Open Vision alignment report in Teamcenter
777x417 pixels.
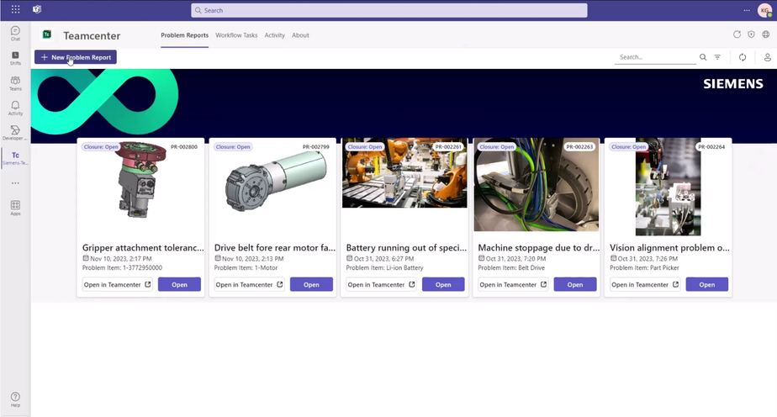645,284
